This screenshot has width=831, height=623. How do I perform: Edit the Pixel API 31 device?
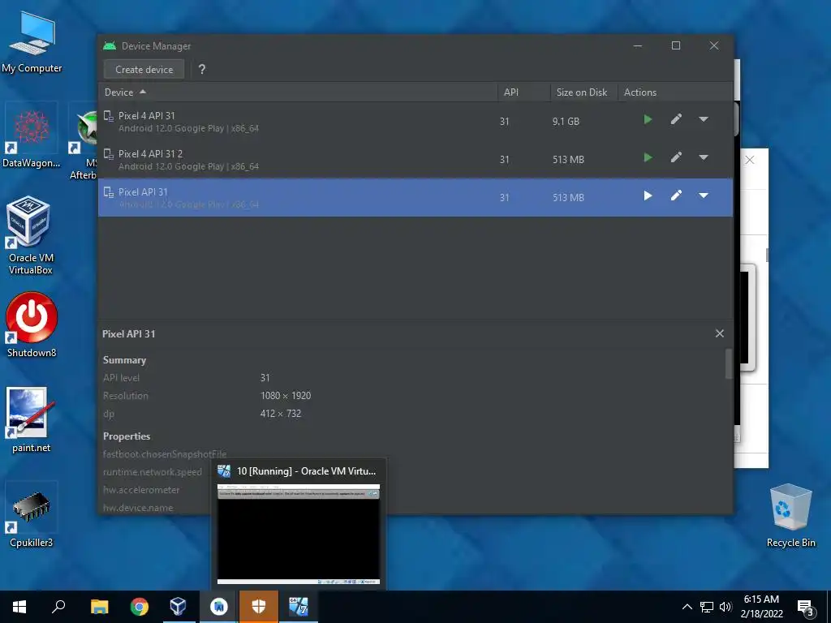[x=676, y=195]
